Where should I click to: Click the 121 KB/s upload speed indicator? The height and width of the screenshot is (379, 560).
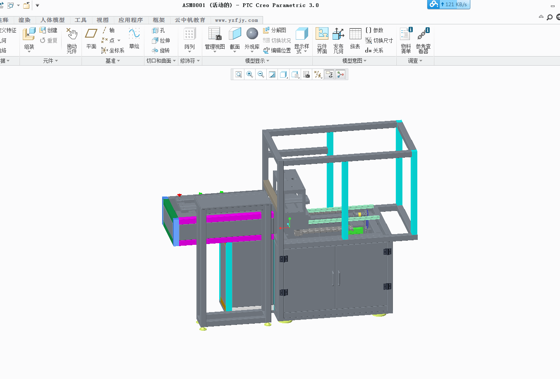point(449,4)
